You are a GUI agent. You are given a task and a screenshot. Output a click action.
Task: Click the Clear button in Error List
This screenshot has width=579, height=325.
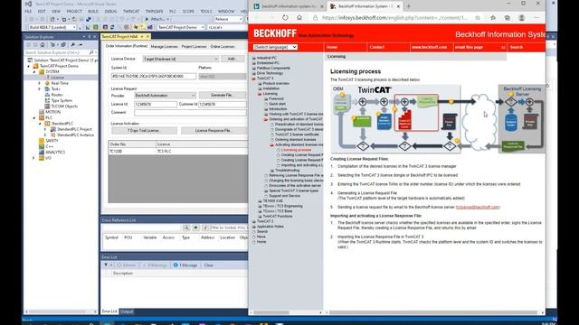coord(209,265)
